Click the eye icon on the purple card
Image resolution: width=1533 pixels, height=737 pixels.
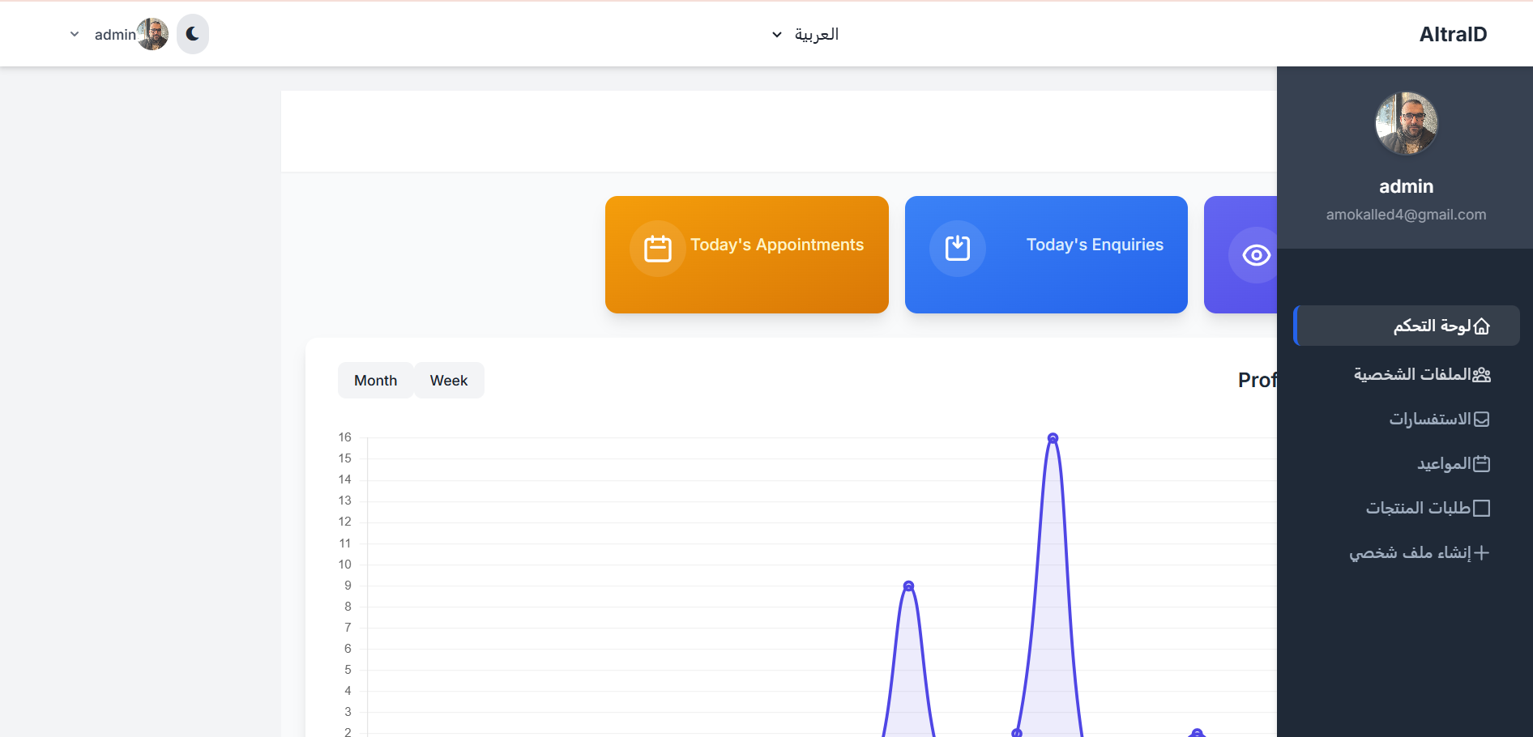(1256, 255)
